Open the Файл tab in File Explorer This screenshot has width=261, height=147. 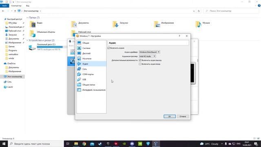4,6
